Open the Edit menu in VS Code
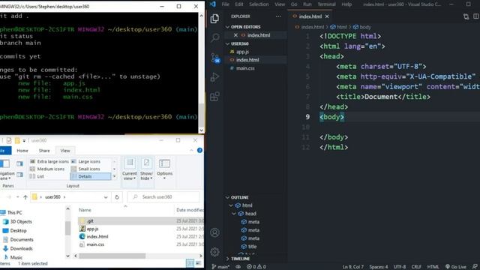Image resolution: width=480 pixels, height=270 pixels. tap(239, 4)
